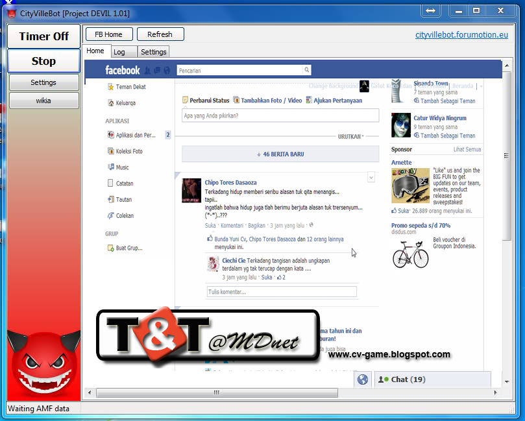Open the Arnette sponsor link
This screenshot has width=525, height=421.
click(402, 162)
